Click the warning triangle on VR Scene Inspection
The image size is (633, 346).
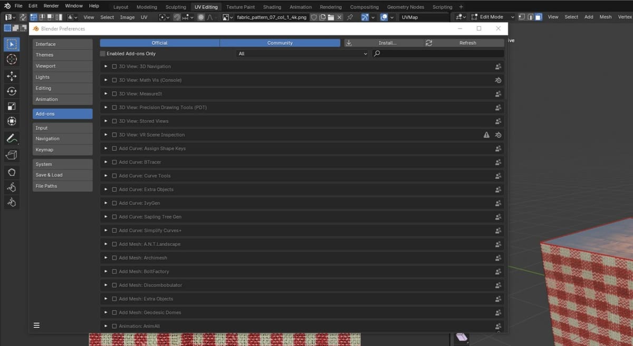(486, 135)
